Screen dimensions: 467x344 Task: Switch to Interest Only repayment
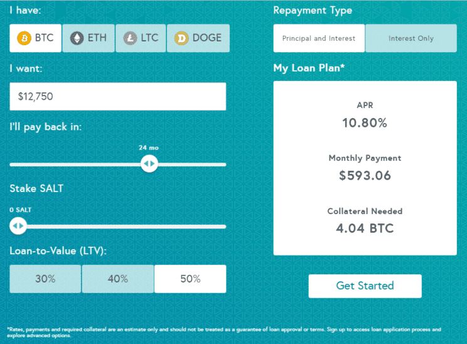[x=411, y=38]
